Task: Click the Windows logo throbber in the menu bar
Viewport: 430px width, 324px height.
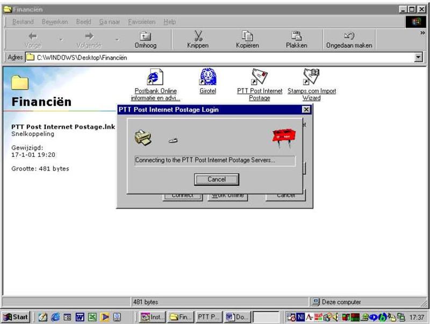Action: point(416,21)
